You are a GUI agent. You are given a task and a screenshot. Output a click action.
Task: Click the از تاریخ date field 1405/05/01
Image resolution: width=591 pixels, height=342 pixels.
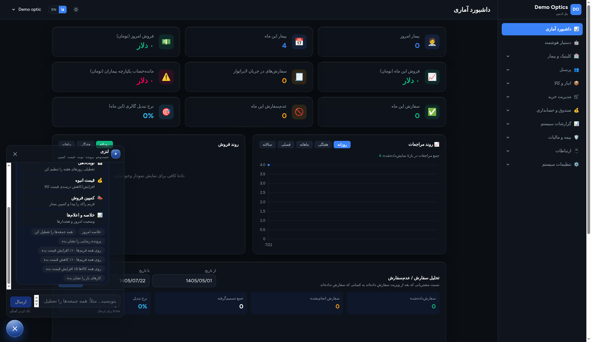point(184,281)
